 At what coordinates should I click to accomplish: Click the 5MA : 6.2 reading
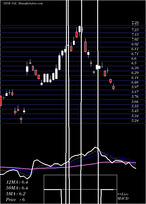point(16,194)
